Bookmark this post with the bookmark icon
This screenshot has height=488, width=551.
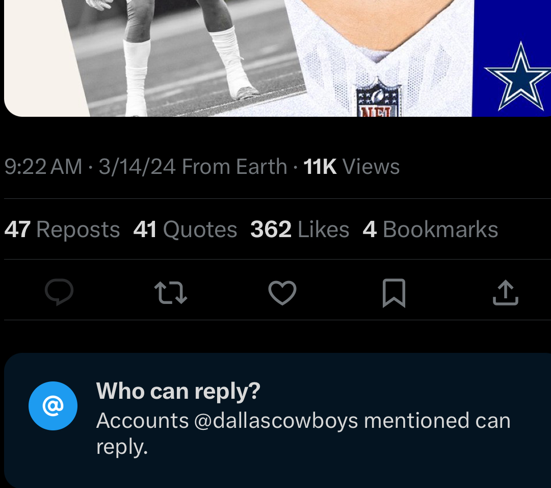pos(393,293)
